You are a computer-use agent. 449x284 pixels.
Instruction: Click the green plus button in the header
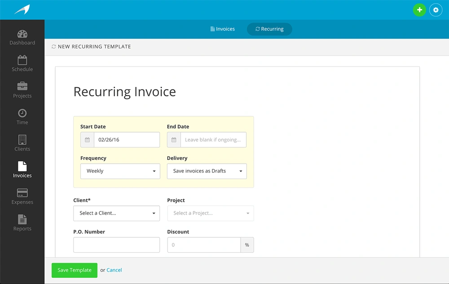click(x=419, y=9)
